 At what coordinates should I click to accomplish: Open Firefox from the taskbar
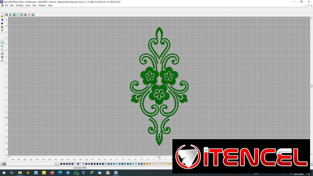52,173
